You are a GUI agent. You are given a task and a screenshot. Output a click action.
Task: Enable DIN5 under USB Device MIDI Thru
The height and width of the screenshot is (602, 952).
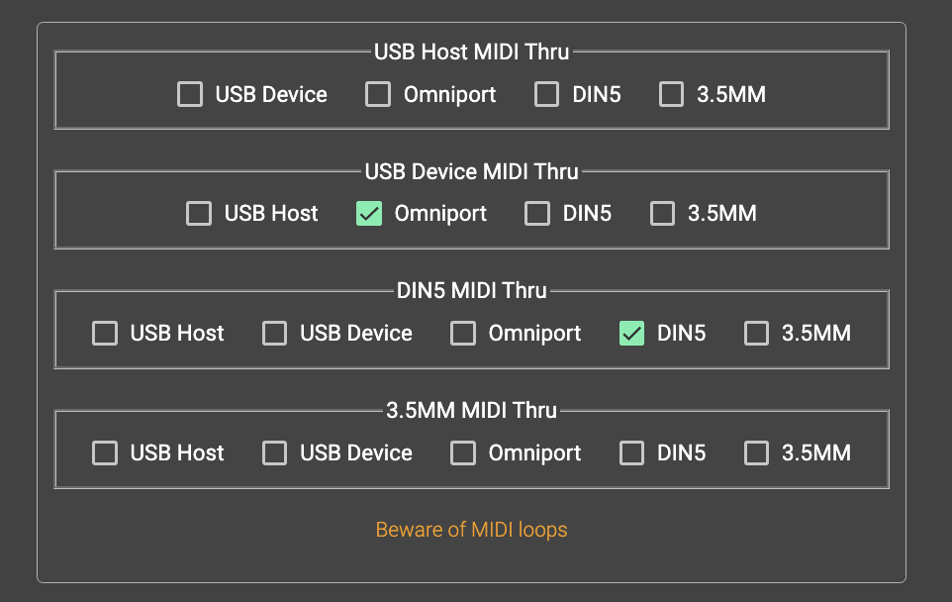(537, 214)
